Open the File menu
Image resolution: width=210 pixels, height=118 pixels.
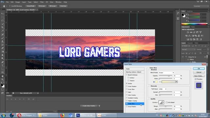point(7,2)
